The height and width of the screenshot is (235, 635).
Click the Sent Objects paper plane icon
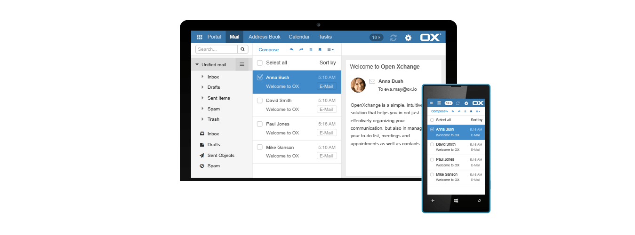202,156
